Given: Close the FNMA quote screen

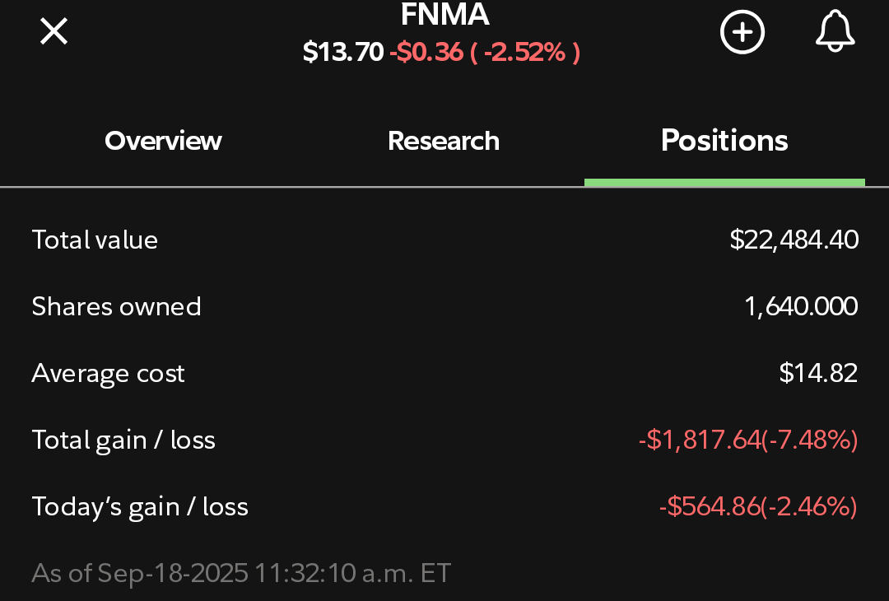Looking at the screenshot, I should 54,31.
